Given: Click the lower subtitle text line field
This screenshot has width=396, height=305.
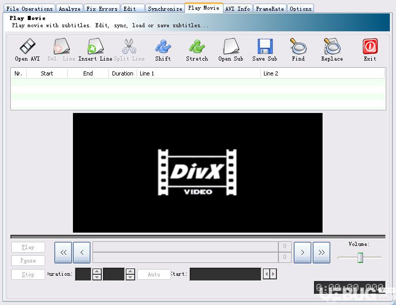Looking at the screenshot, I should coord(185,258).
